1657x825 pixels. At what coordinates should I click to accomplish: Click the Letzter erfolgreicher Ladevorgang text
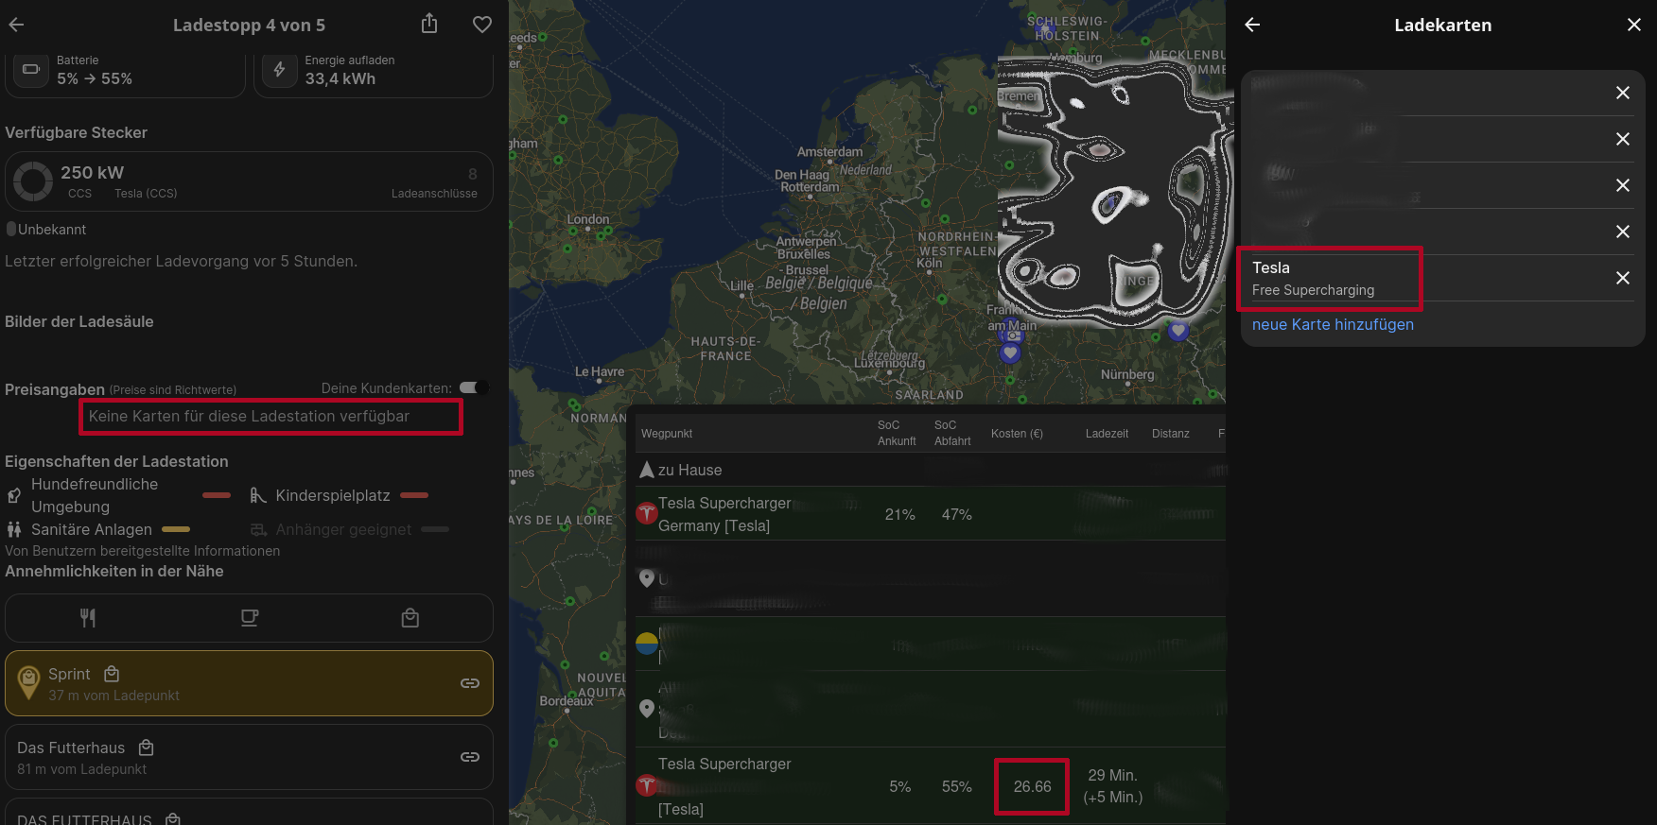coord(181,261)
